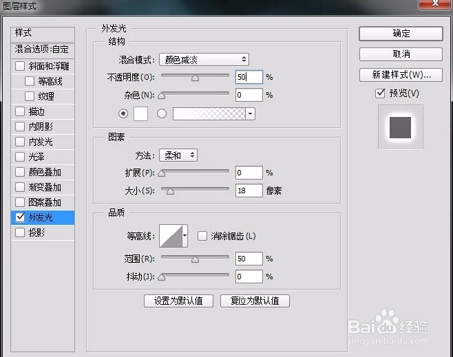Enable the 光泽 checkbox
The height and width of the screenshot is (357, 453).
tap(20, 157)
